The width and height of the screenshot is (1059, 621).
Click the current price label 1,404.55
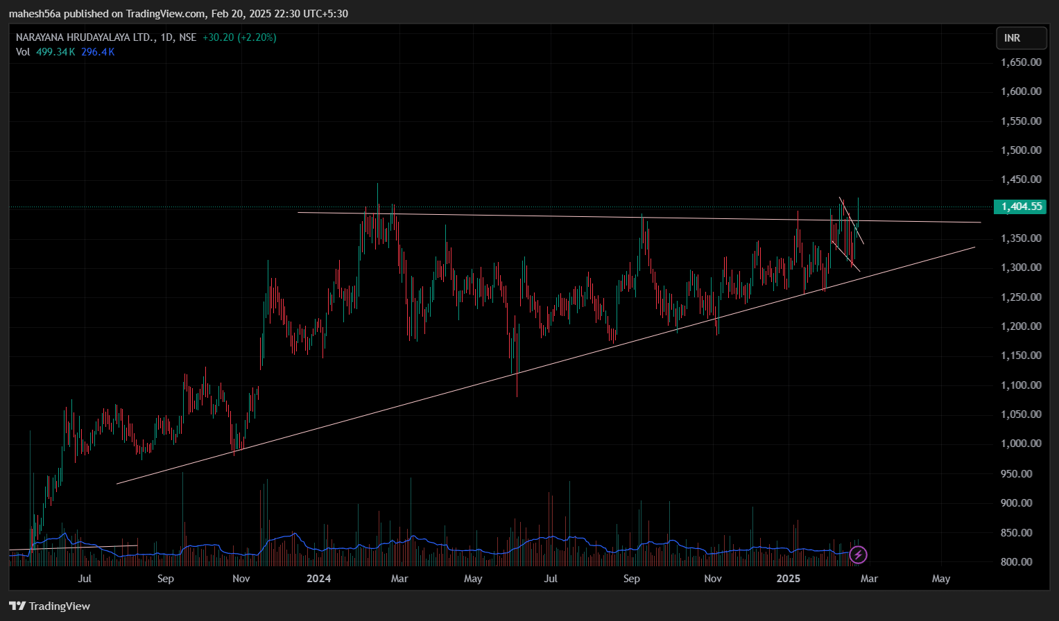click(x=1019, y=207)
